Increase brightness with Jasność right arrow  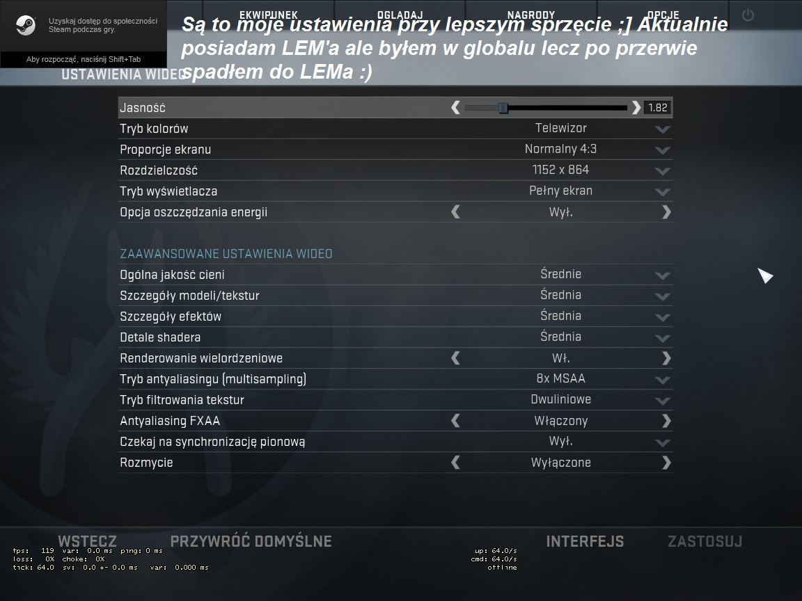636,107
